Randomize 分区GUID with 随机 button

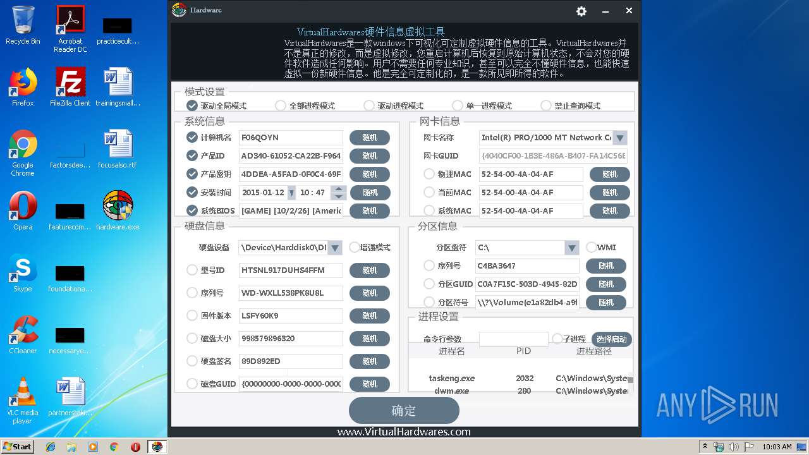(606, 284)
